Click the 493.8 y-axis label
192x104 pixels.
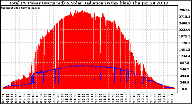coord(185,76)
